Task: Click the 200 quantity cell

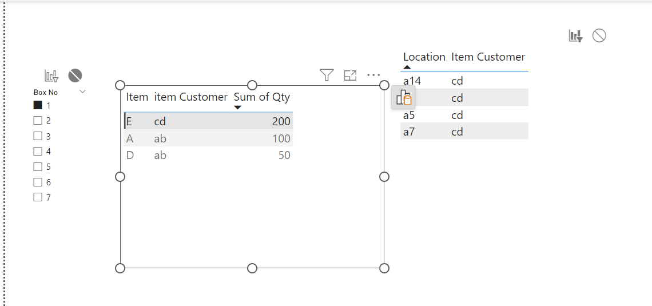Action: (x=281, y=122)
